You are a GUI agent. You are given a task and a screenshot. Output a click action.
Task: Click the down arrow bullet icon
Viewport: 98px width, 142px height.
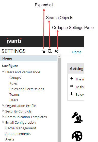(x=72, y=94)
